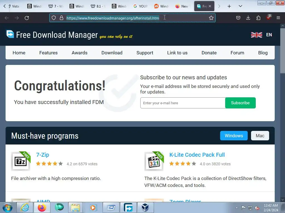This screenshot has height=213, width=285.
Task: Open the Forum menu item
Action: pyautogui.click(x=237, y=53)
